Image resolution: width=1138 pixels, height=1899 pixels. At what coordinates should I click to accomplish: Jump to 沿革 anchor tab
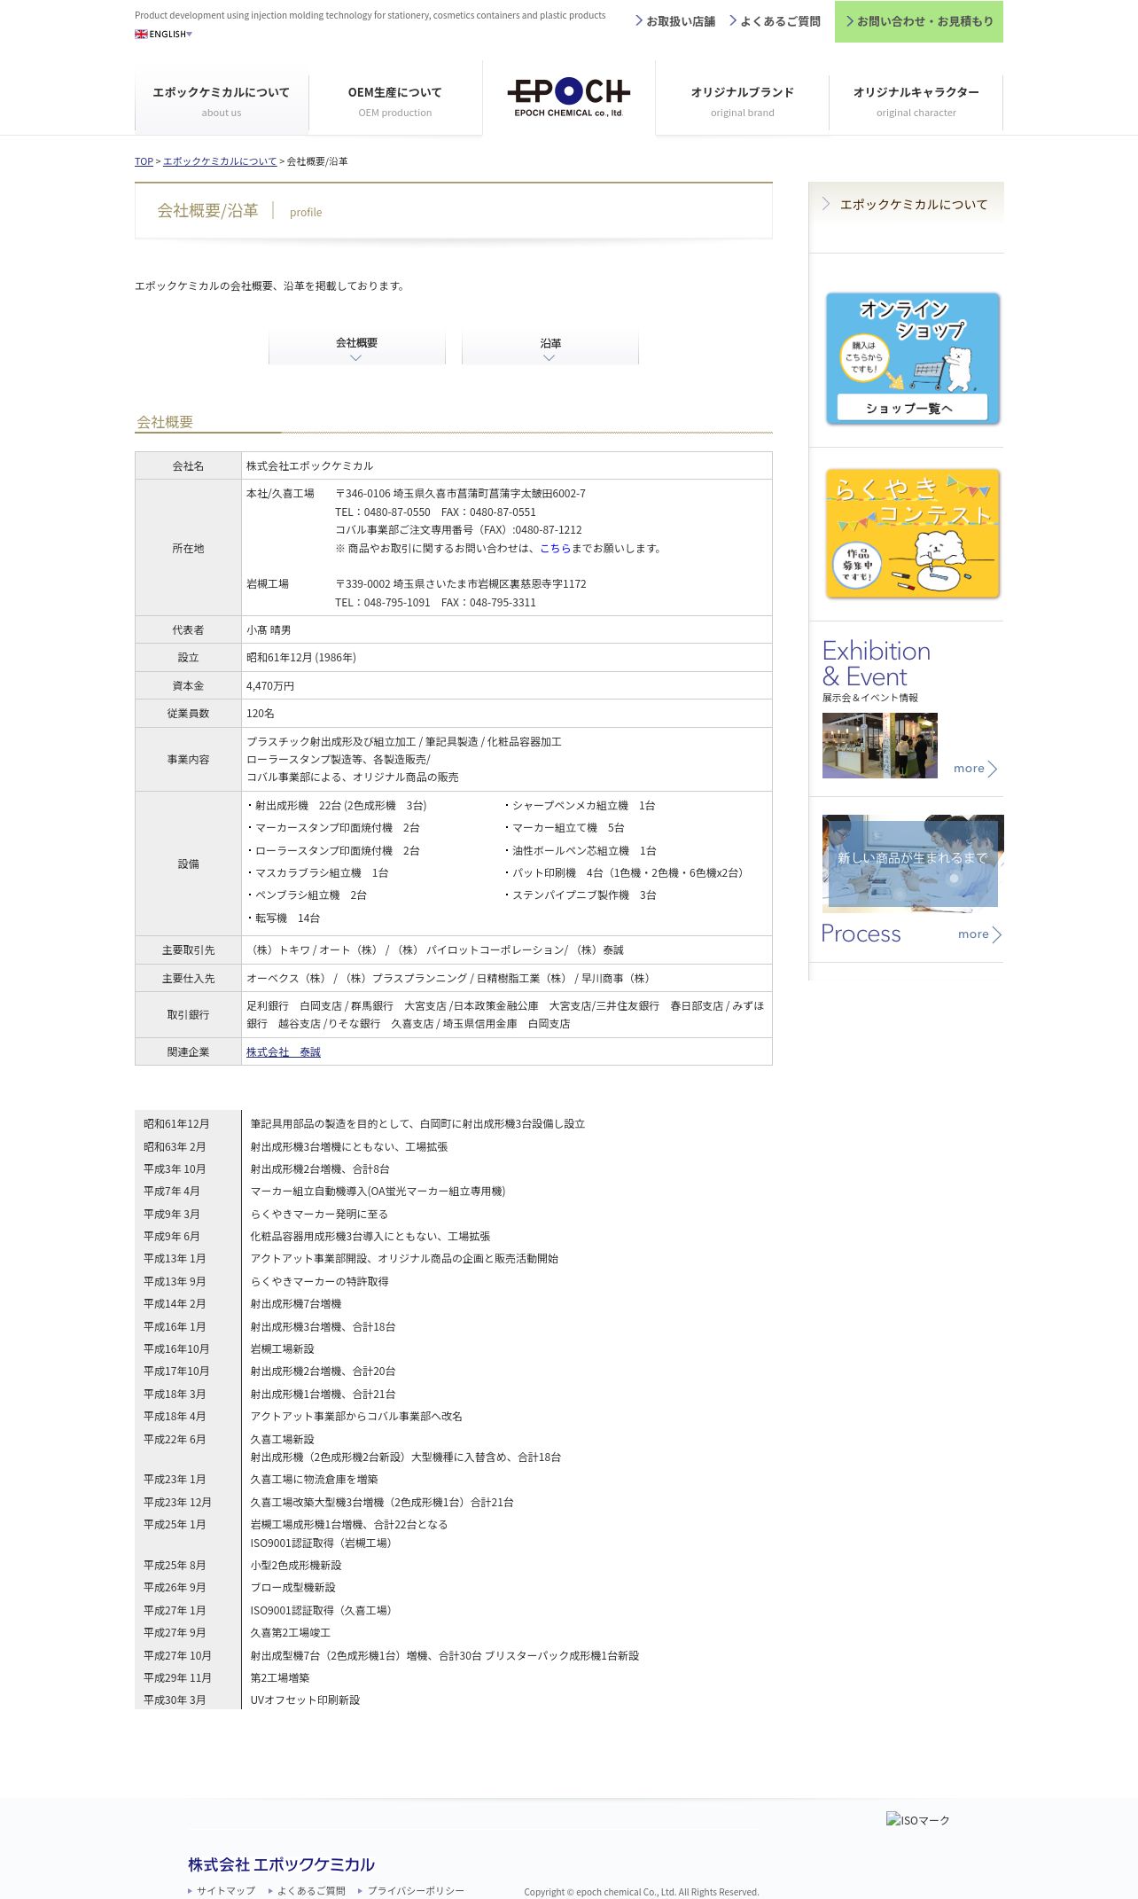coord(550,348)
